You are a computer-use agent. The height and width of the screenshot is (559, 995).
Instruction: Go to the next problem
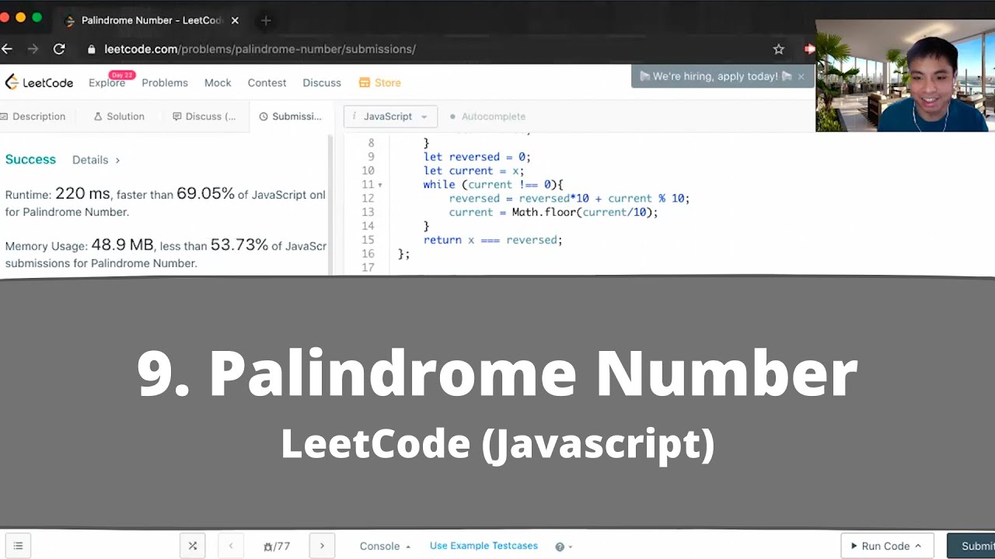(322, 546)
